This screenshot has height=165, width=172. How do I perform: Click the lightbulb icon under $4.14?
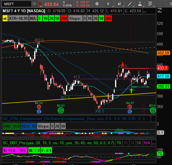click(x=39, y=111)
